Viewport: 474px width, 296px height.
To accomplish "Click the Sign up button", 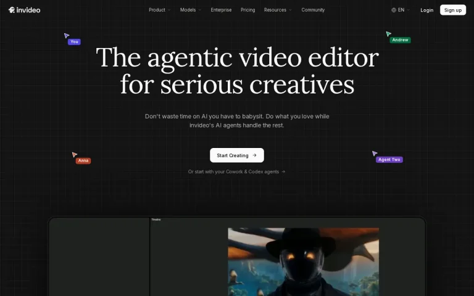I will pyautogui.click(x=452, y=10).
